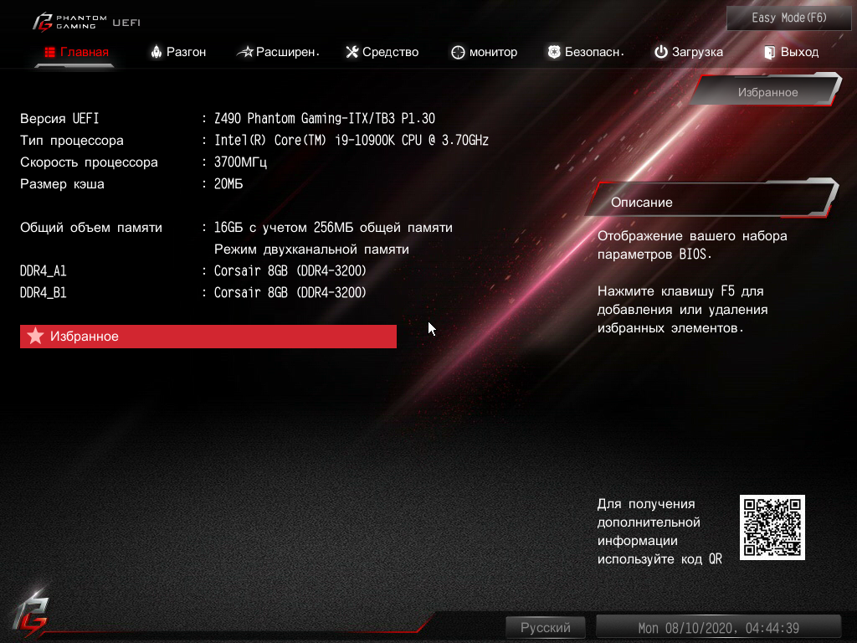Click the Нажмите клавишу F5 description text
857x643 pixels.
(x=683, y=310)
